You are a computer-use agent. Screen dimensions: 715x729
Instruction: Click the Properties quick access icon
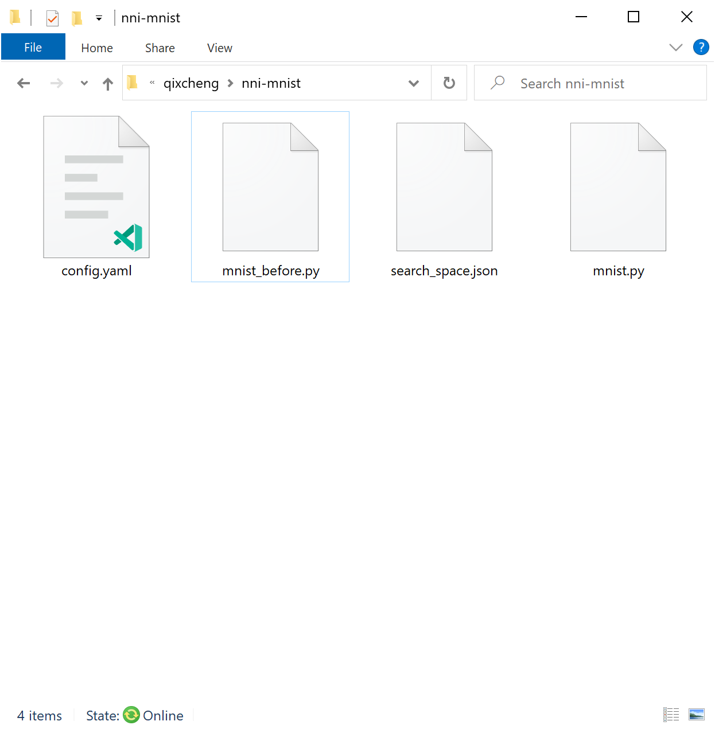point(52,17)
